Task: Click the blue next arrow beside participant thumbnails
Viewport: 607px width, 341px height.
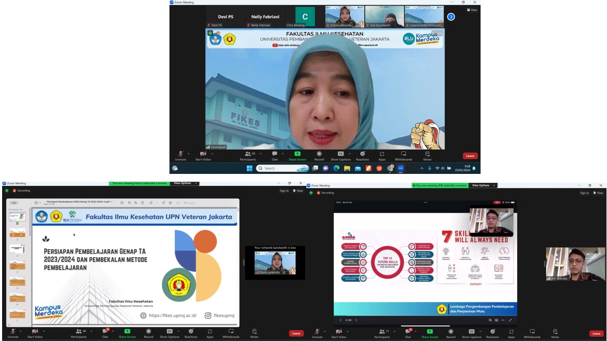Action: pos(451,17)
